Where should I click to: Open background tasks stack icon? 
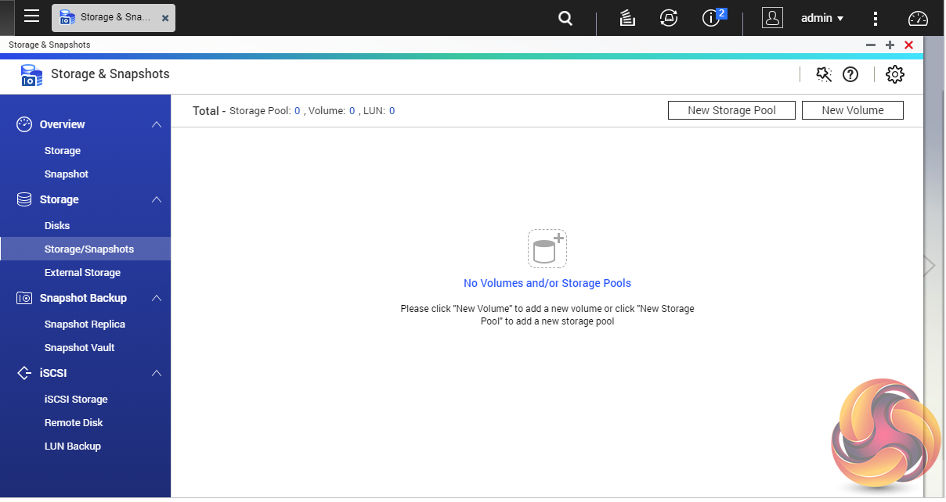tap(626, 18)
